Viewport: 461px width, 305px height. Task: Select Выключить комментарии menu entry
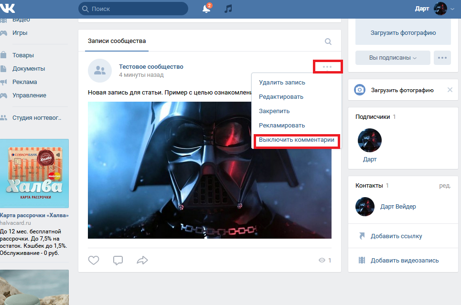click(297, 140)
